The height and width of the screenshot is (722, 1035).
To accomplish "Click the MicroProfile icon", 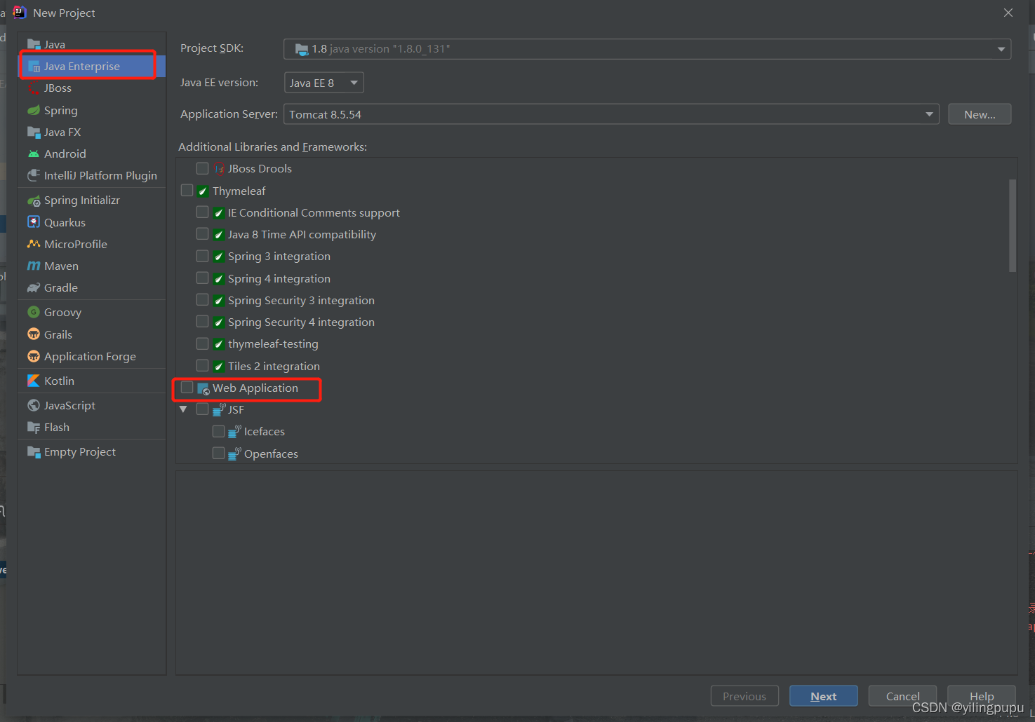I will coord(34,244).
